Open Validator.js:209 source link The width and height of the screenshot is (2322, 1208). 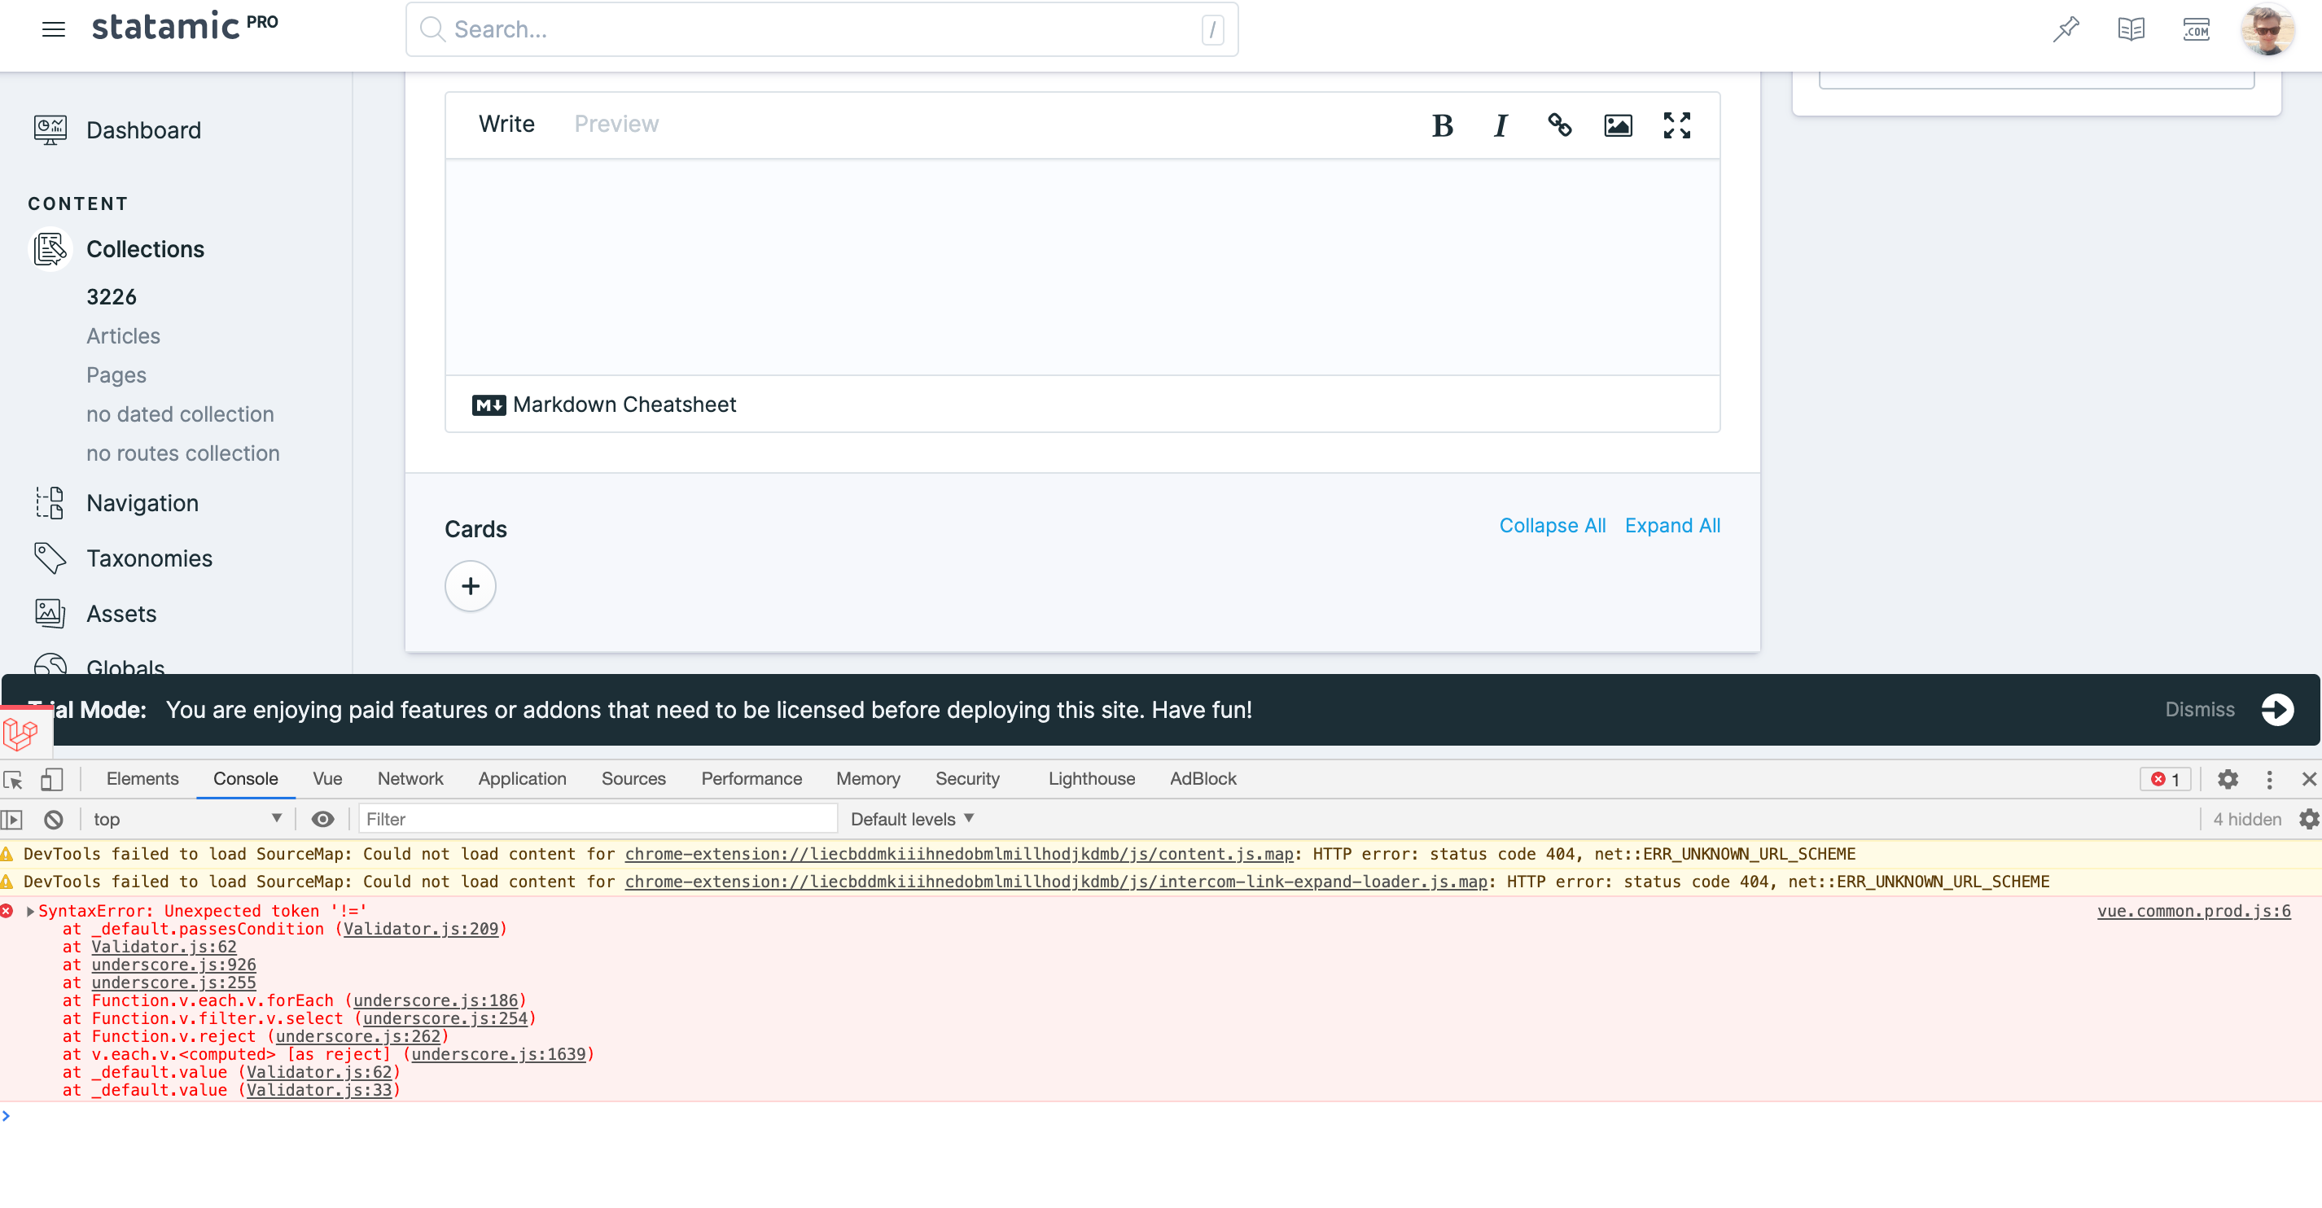(x=420, y=930)
